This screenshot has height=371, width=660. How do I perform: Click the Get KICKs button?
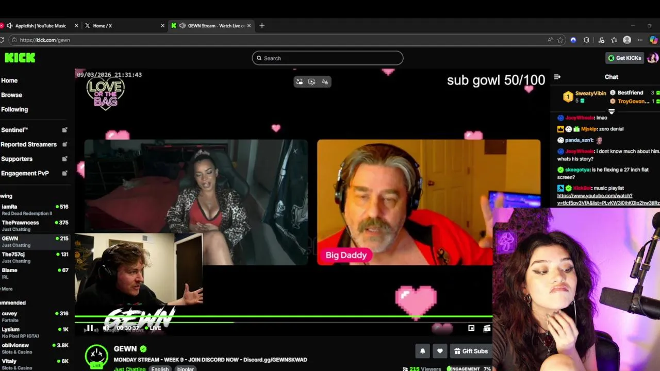[x=624, y=58]
